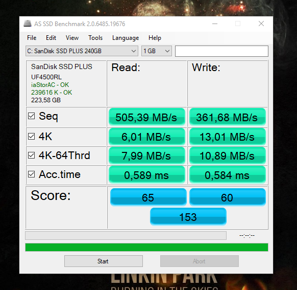Click the 4K read result 6,01 MB/s

147,137
